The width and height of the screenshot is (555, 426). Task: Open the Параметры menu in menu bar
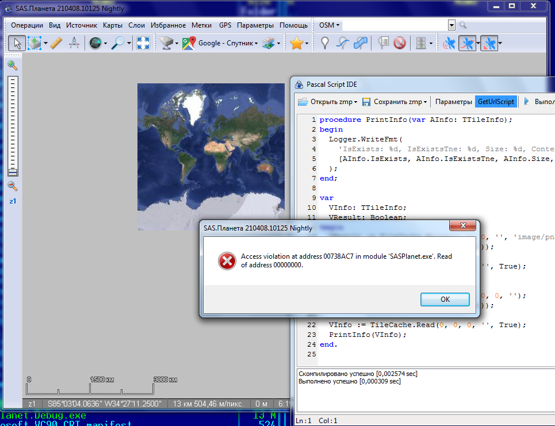255,25
